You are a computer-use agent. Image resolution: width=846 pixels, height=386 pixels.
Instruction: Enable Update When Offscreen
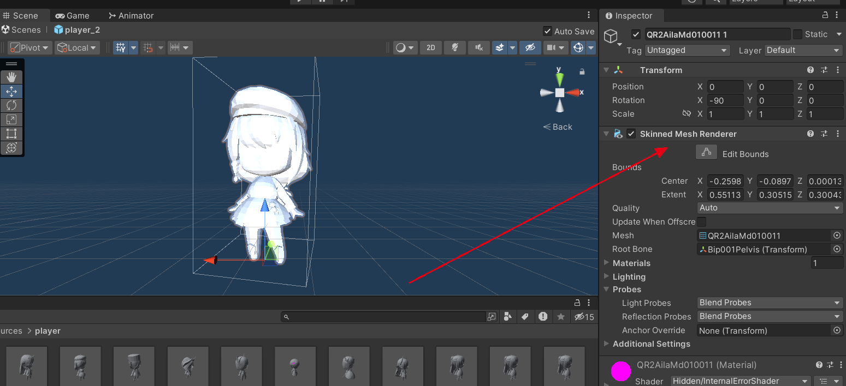click(x=702, y=222)
